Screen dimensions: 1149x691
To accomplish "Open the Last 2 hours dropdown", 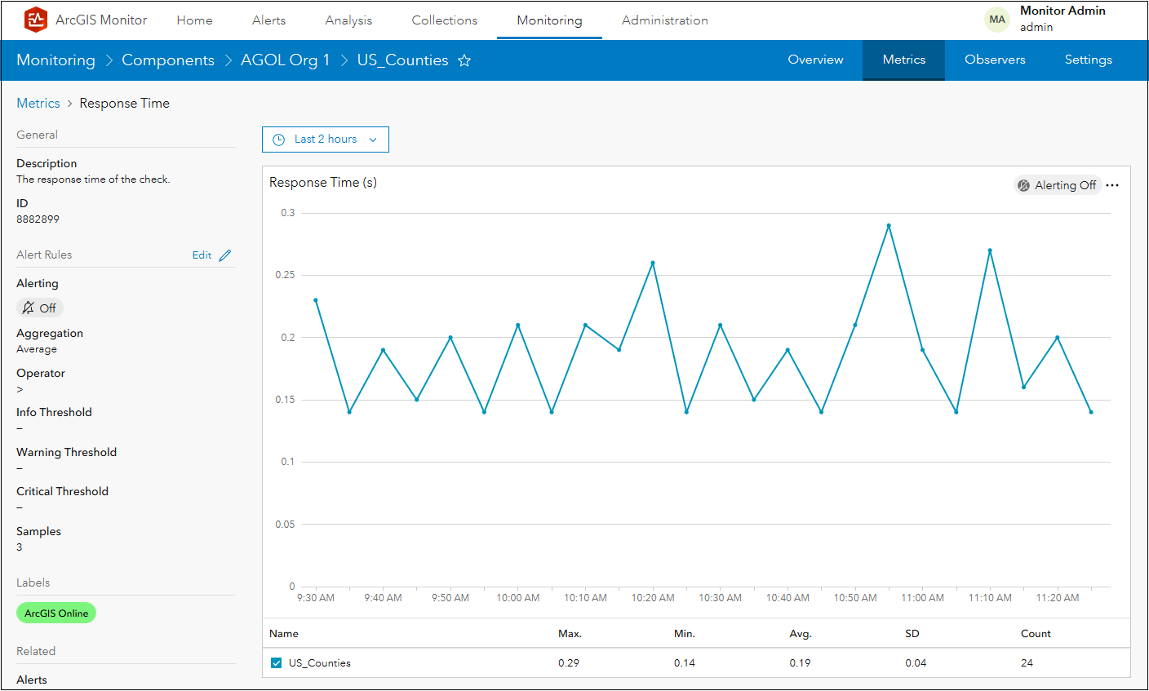I will 326,140.
